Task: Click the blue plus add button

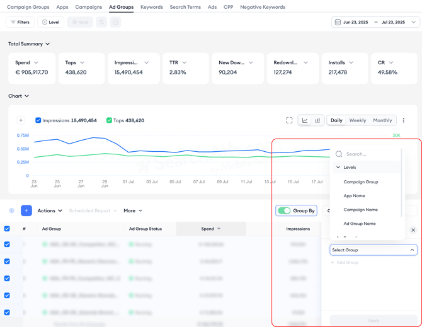Action: [26, 210]
